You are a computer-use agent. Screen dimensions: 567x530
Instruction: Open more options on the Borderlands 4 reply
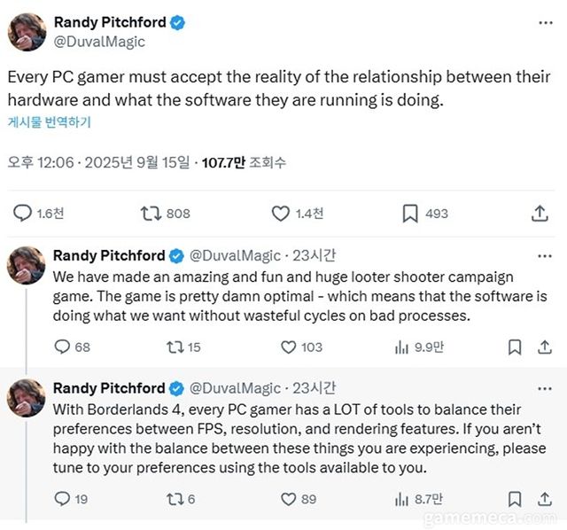click(x=546, y=388)
